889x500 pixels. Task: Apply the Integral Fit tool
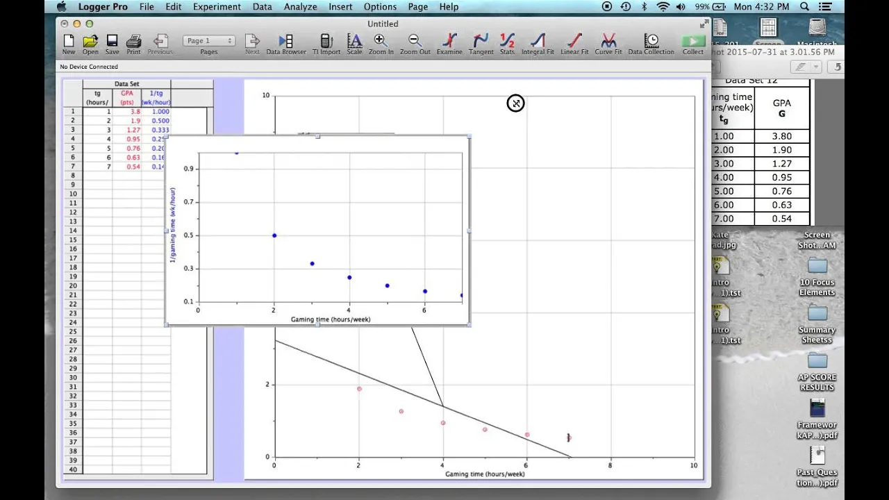tap(538, 44)
